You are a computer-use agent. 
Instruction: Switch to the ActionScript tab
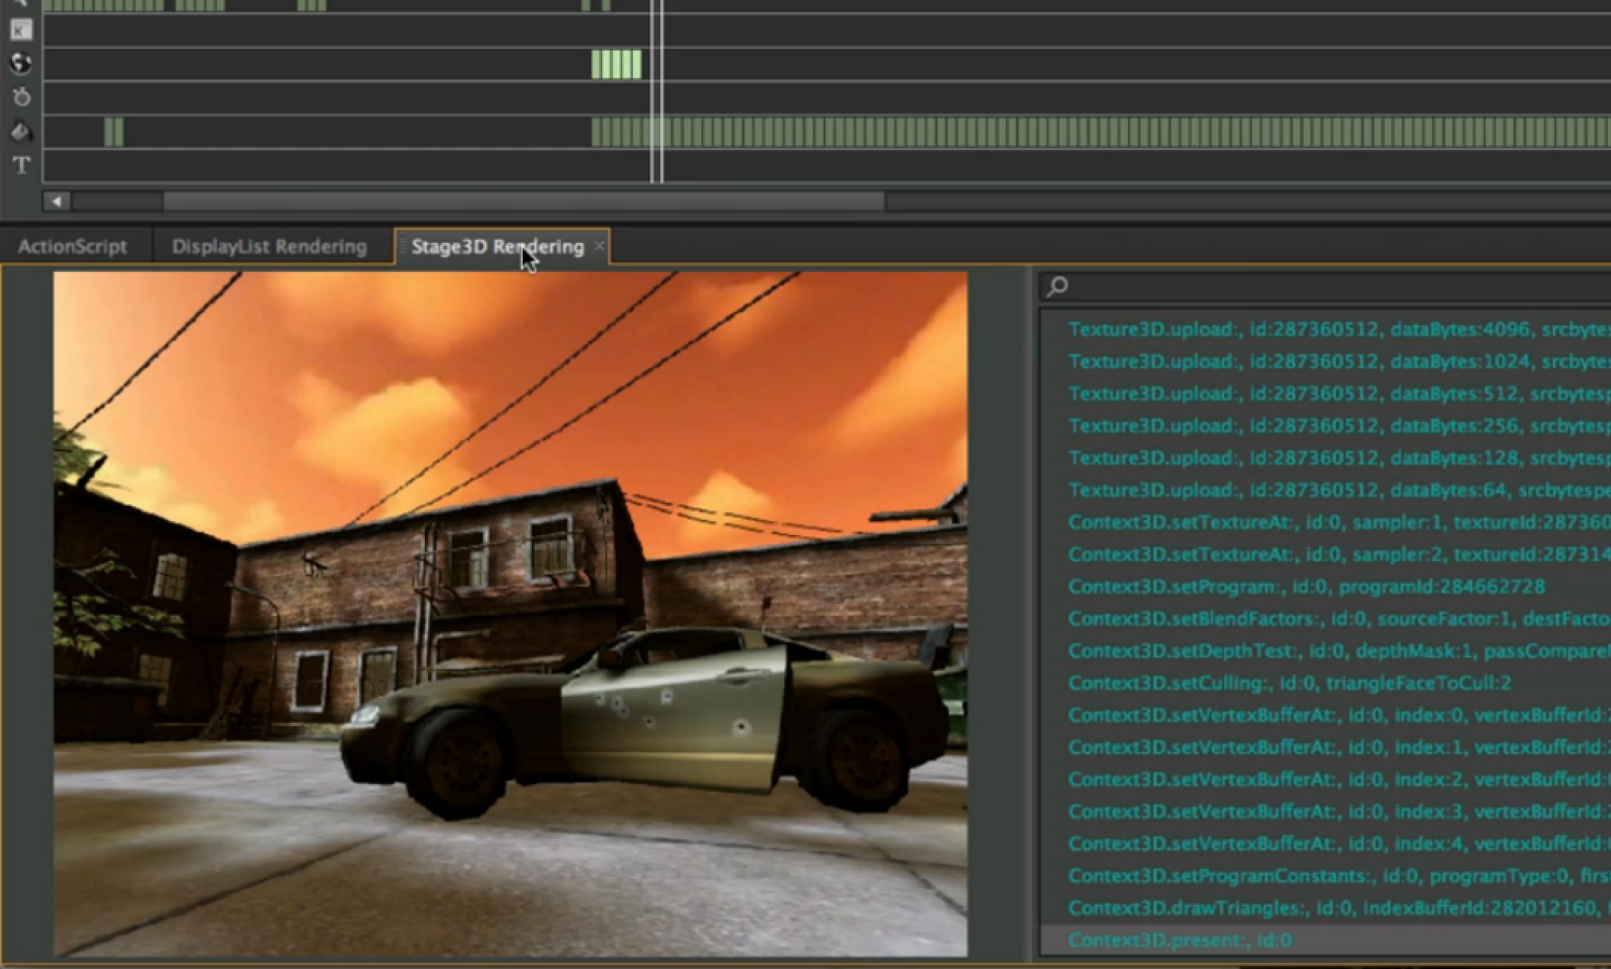point(73,246)
